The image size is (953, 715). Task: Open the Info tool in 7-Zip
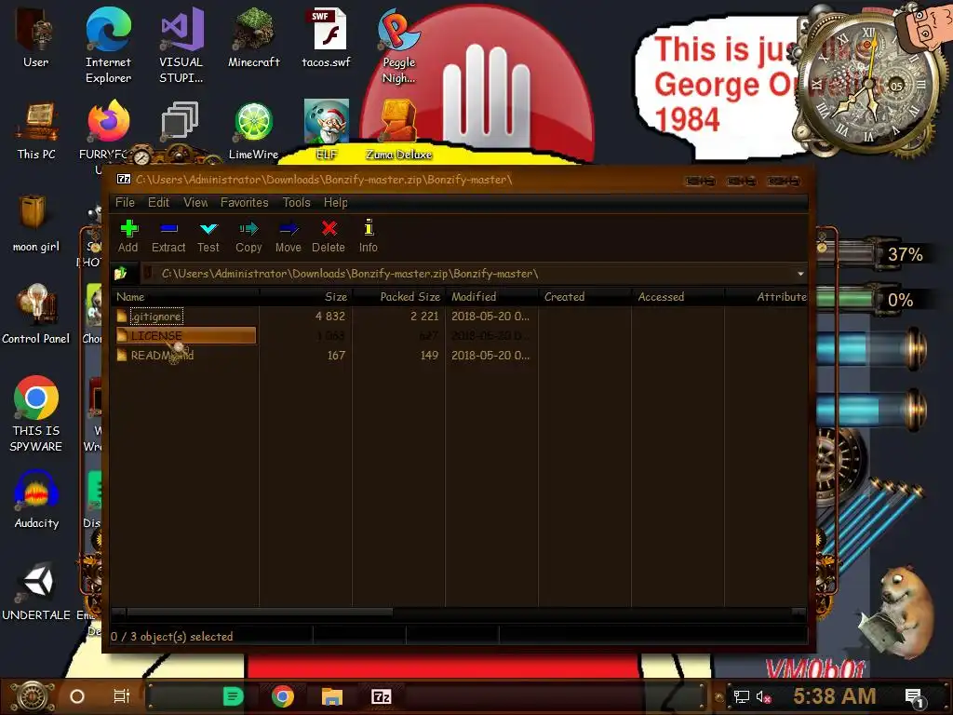click(368, 236)
